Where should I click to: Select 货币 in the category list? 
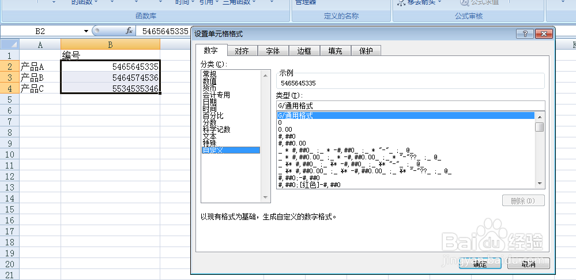coord(231,88)
